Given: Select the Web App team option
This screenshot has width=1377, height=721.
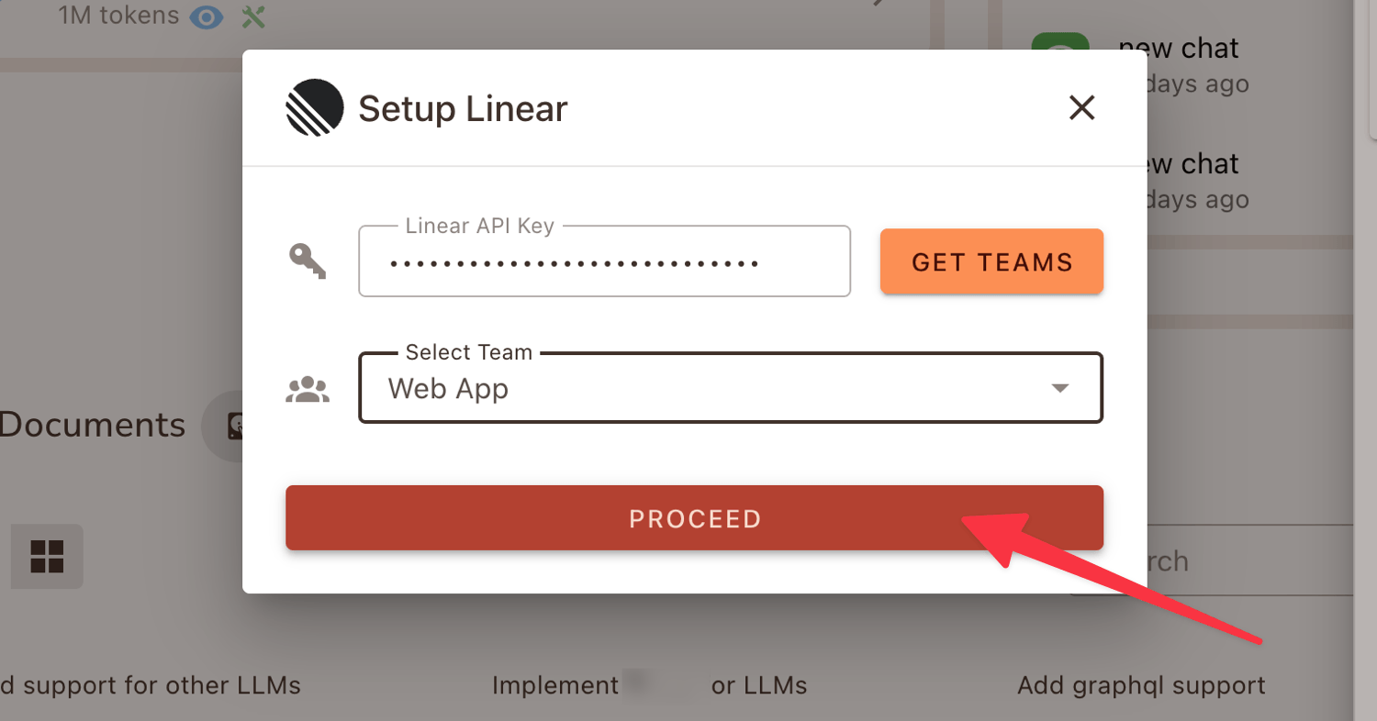Looking at the screenshot, I should coord(448,388).
